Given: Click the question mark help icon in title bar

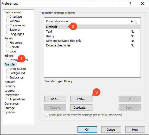Looking at the screenshot, I should [130, 4].
